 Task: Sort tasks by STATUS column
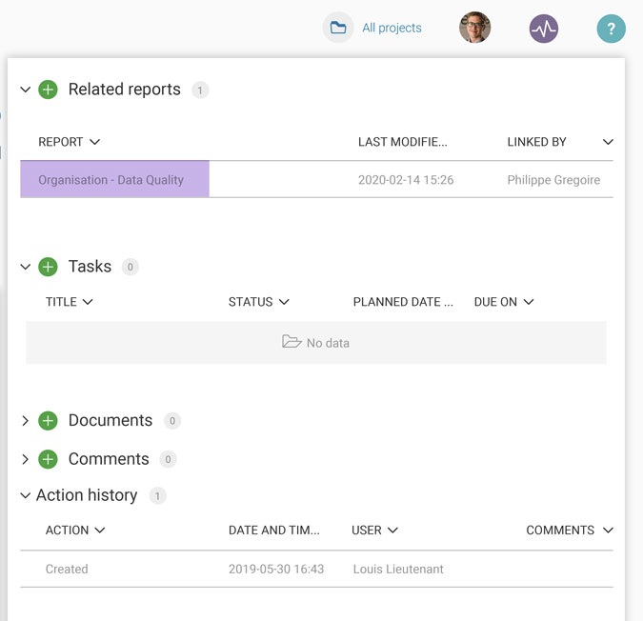(259, 302)
